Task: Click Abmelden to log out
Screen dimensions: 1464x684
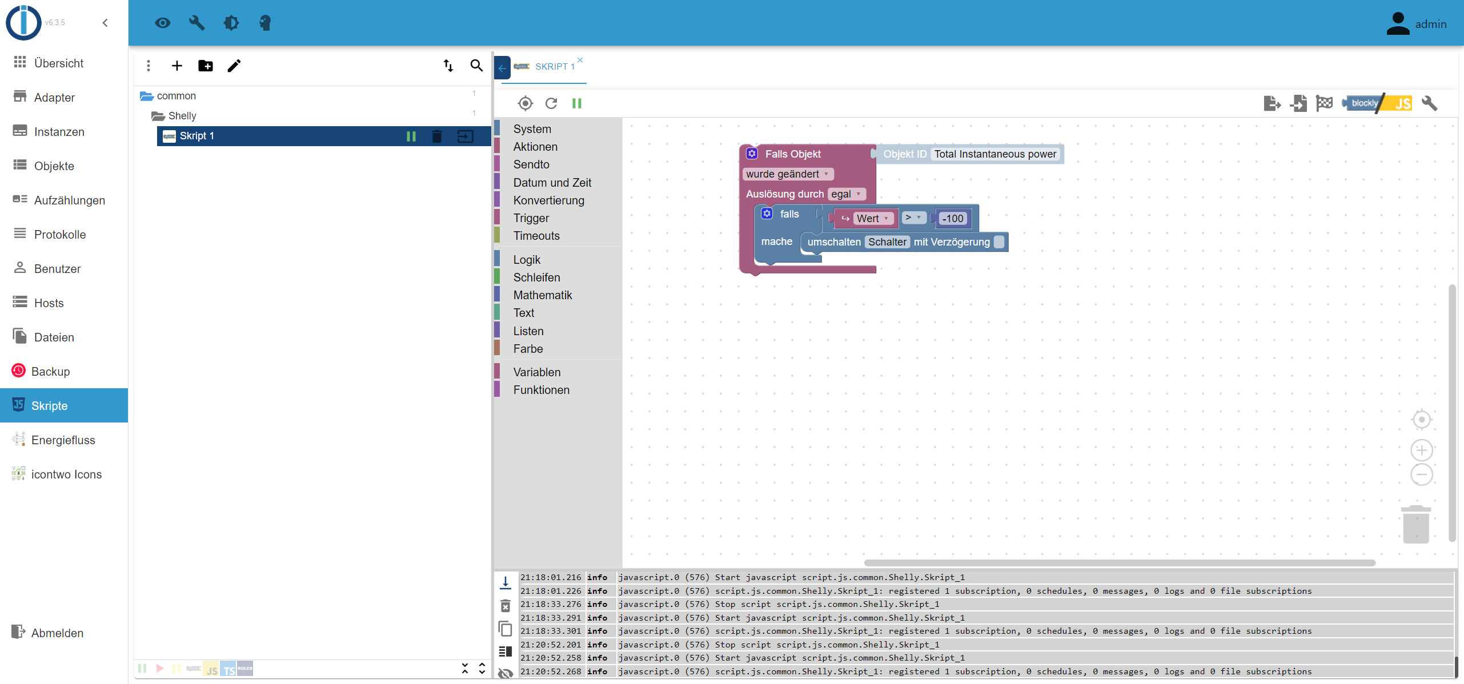Action: point(57,633)
